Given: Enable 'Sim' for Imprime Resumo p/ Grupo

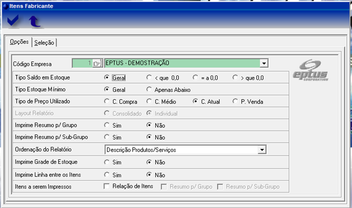Looking at the screenshot, I should pos(106,125).
